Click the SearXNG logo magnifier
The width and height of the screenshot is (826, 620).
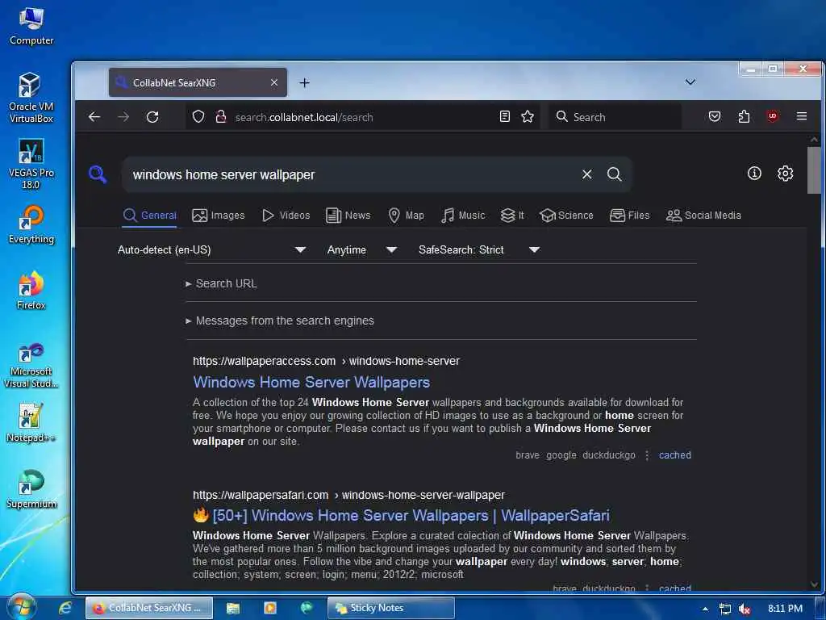(98, 174)
